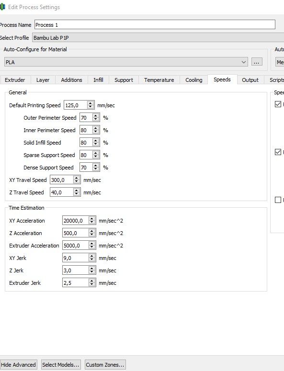
Task: Click the XY Jerk spinner arrows
Action: point(92,258)
